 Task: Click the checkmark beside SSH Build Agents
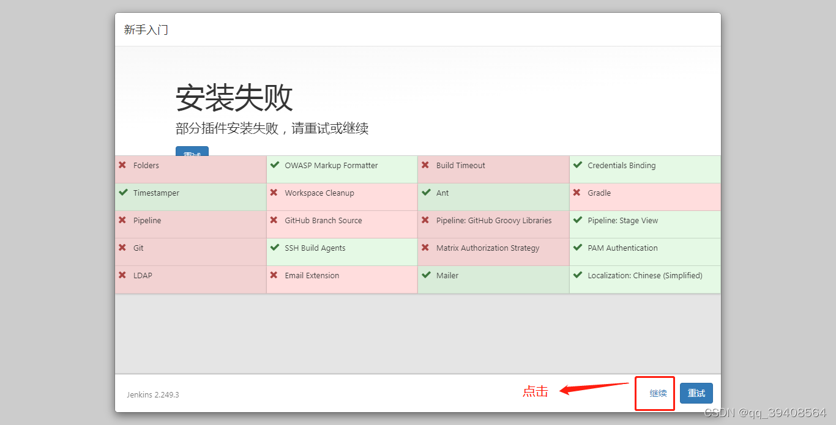274,248
